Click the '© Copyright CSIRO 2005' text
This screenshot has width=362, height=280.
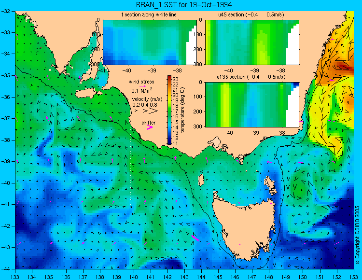(357, 235)
